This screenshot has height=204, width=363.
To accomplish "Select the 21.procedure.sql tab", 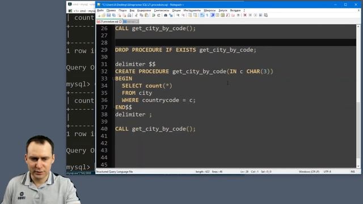I will click(x=109, y=22).
